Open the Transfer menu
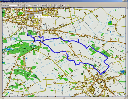Viewport: 128px width, 99px height. 11,3
